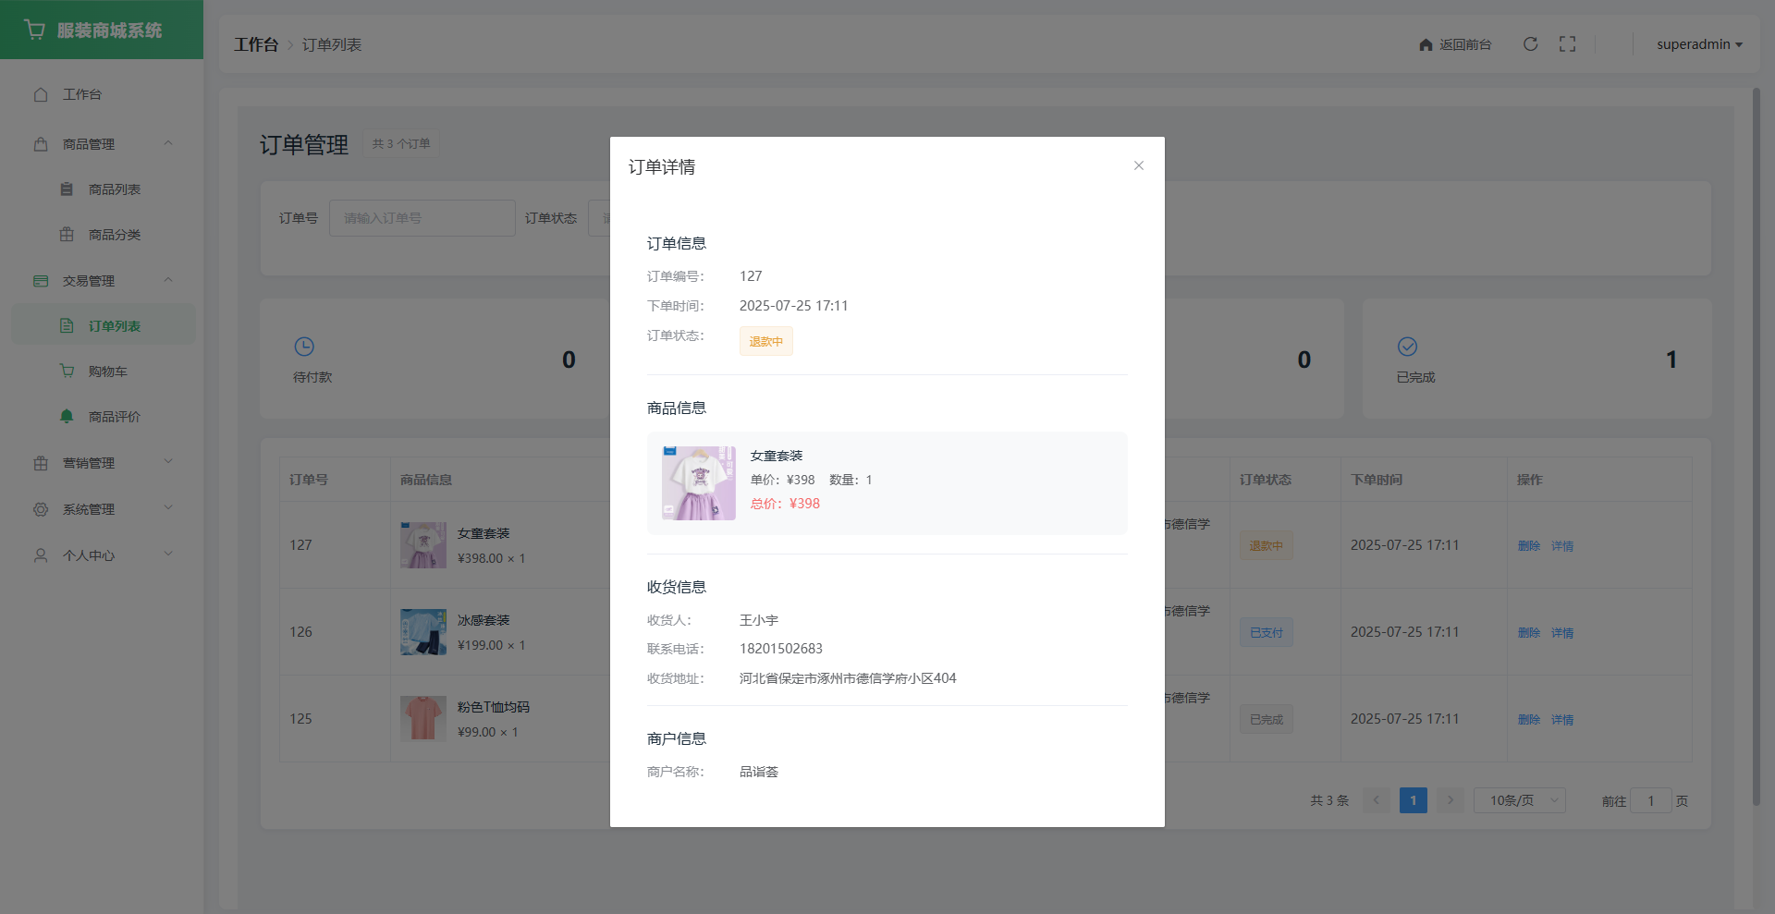Toggle fullscreen mode icon

click(x=1567, y=44)
